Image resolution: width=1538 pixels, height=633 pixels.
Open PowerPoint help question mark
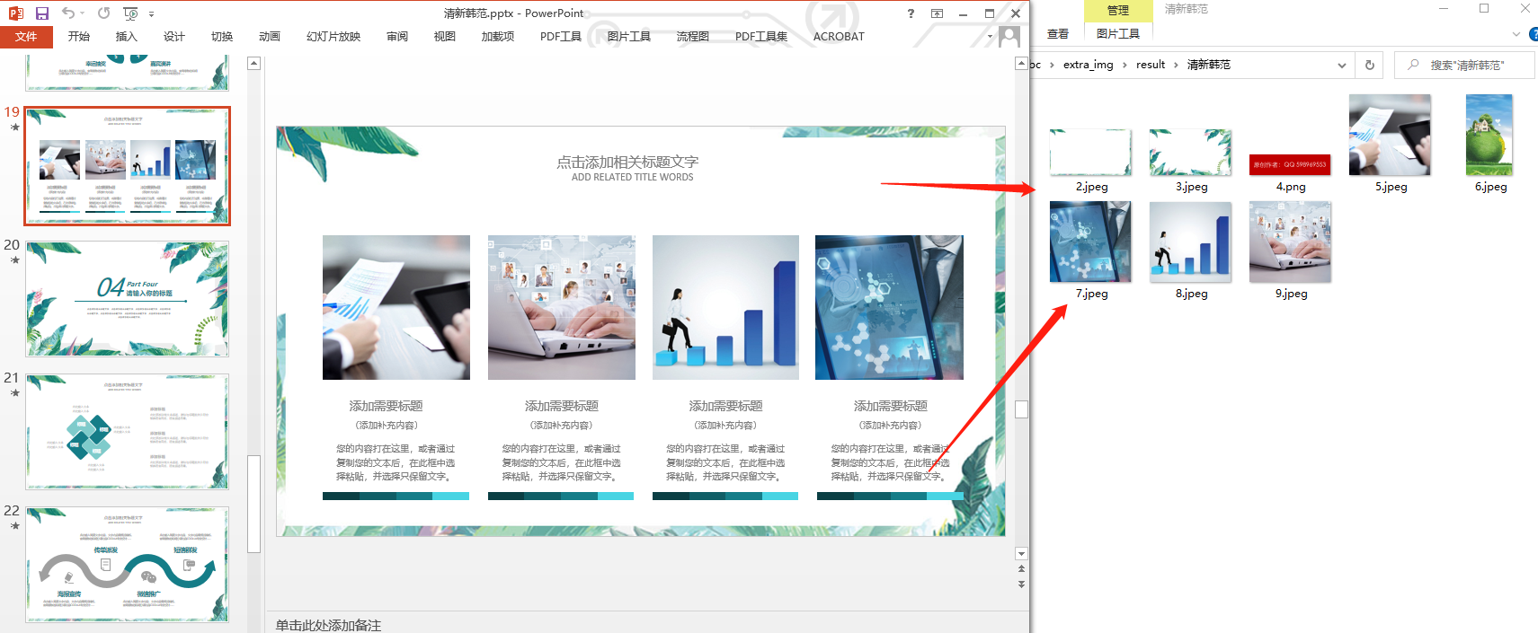coord(911,13)
